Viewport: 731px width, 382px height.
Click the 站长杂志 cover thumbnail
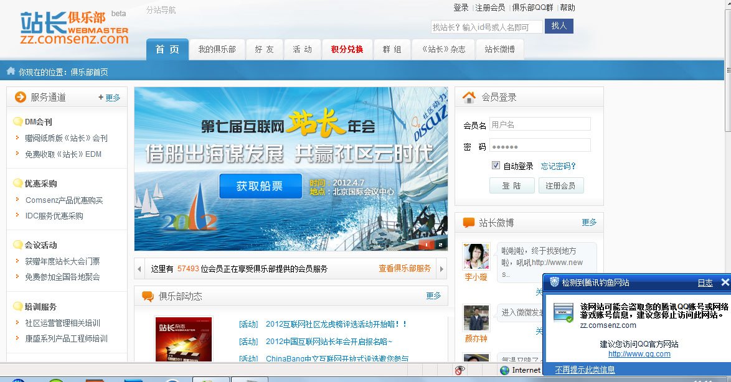(184, 339)
